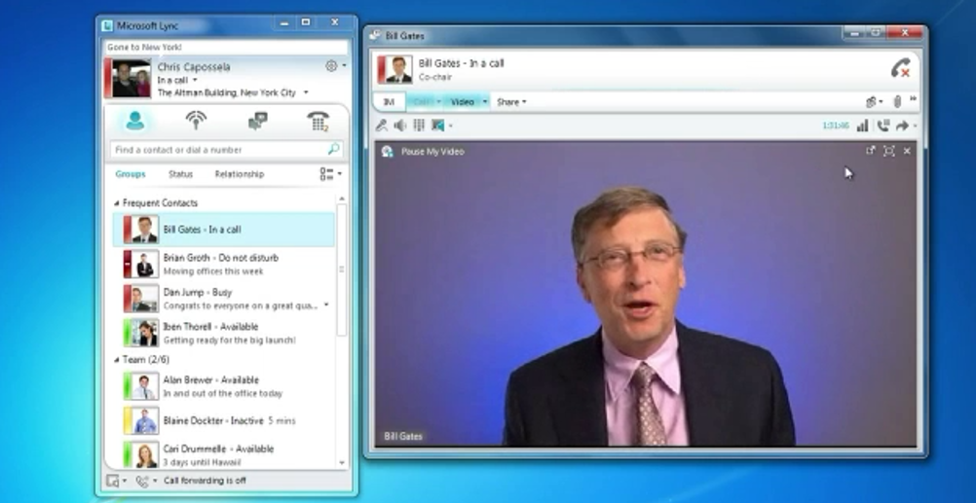Viewport: 976px width, 503px height.
Task: Click 'Call forwarding is off' status text
Action: tap(205, 481)
